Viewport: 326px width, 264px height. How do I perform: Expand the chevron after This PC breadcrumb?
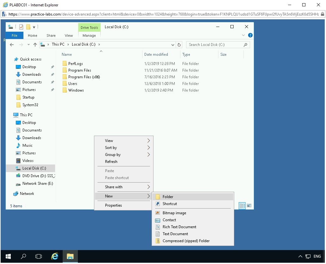click(68, 44)
